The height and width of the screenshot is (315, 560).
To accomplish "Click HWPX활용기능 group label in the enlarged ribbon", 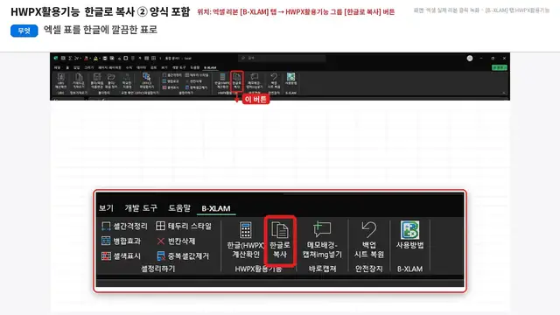I will 258,269.
